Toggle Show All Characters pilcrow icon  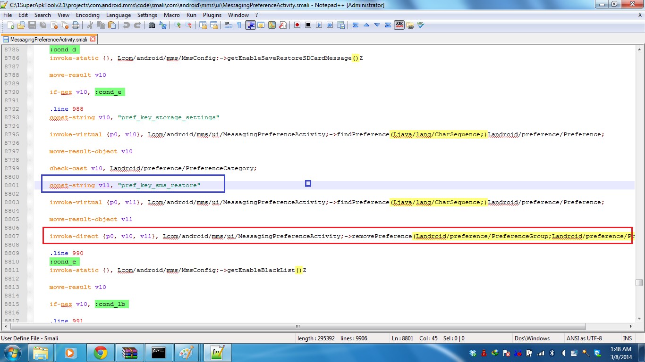click(239, 25)
